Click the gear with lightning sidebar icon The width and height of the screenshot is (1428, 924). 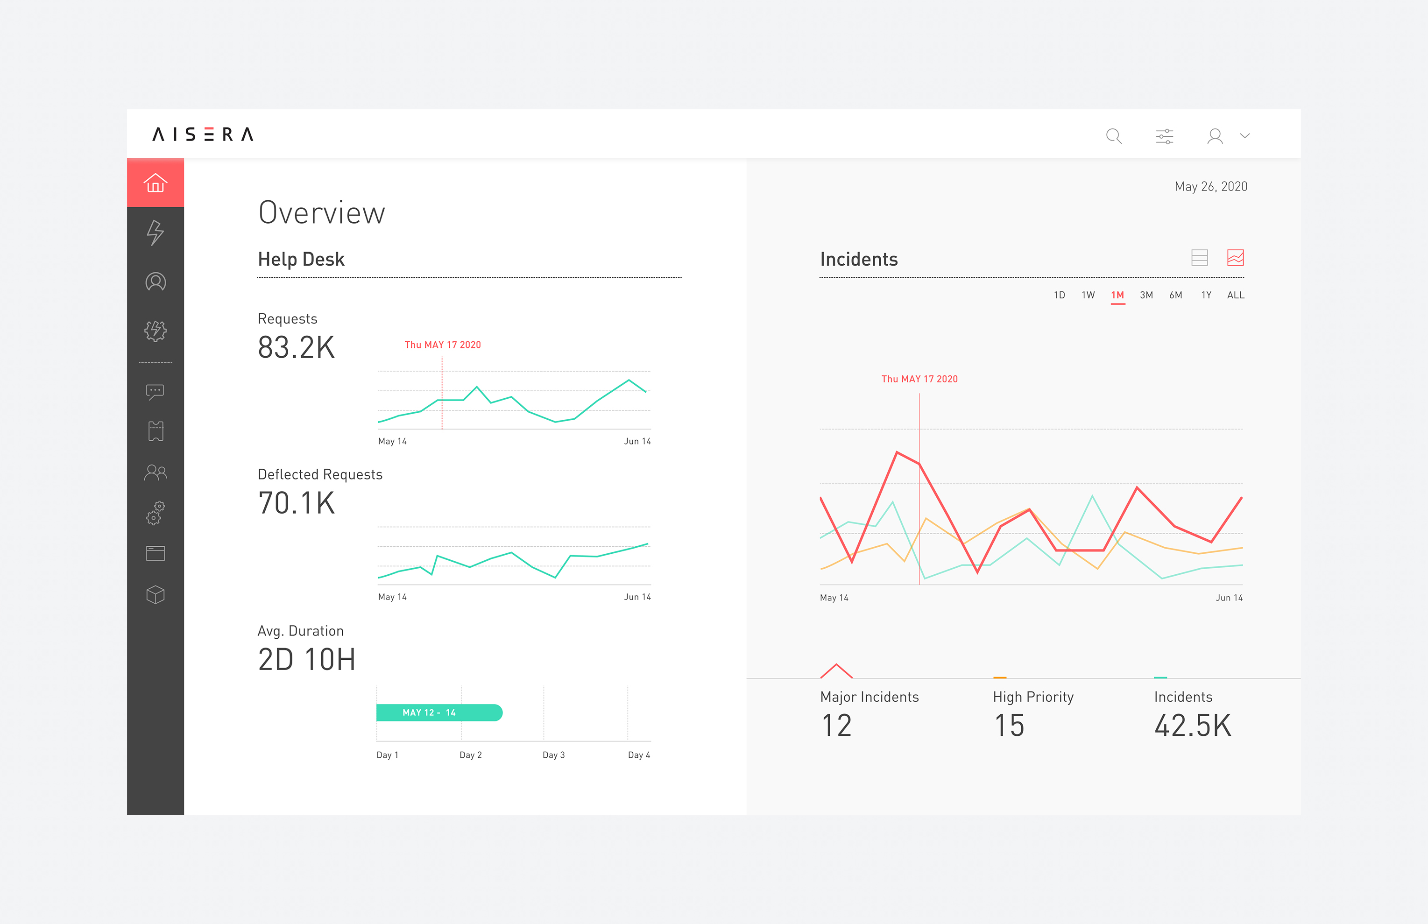point(156,331)
